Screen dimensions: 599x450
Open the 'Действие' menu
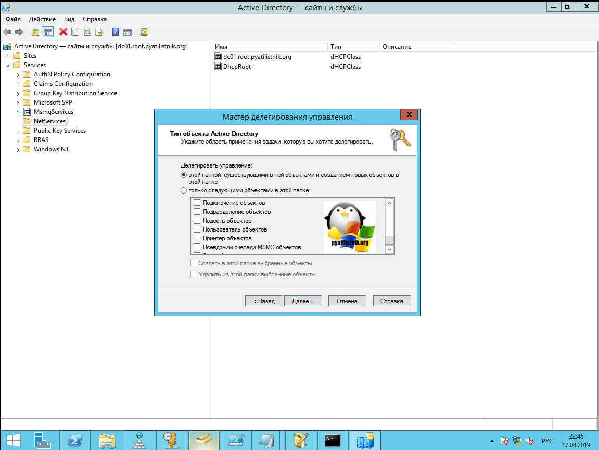(x=42, y=19)
